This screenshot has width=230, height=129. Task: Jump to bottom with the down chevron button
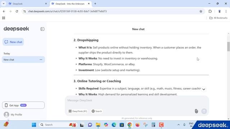pyautogui.click(x=204, y=89)
